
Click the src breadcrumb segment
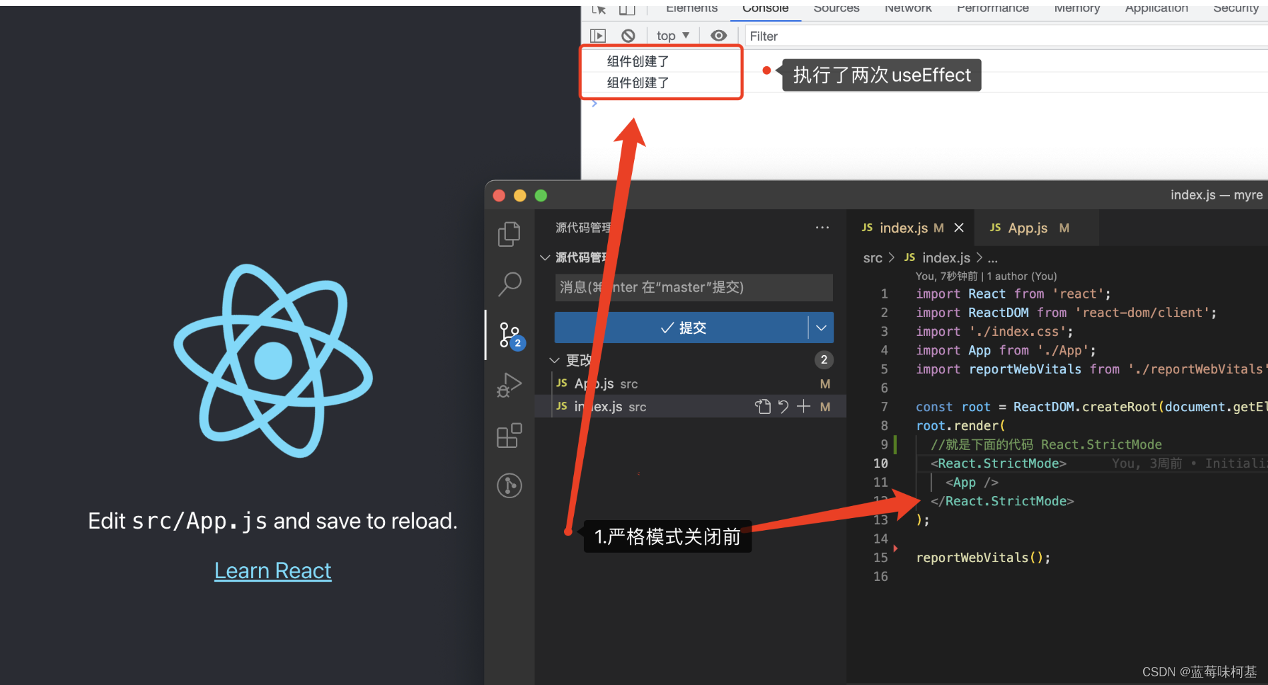[x=873, y=258]
